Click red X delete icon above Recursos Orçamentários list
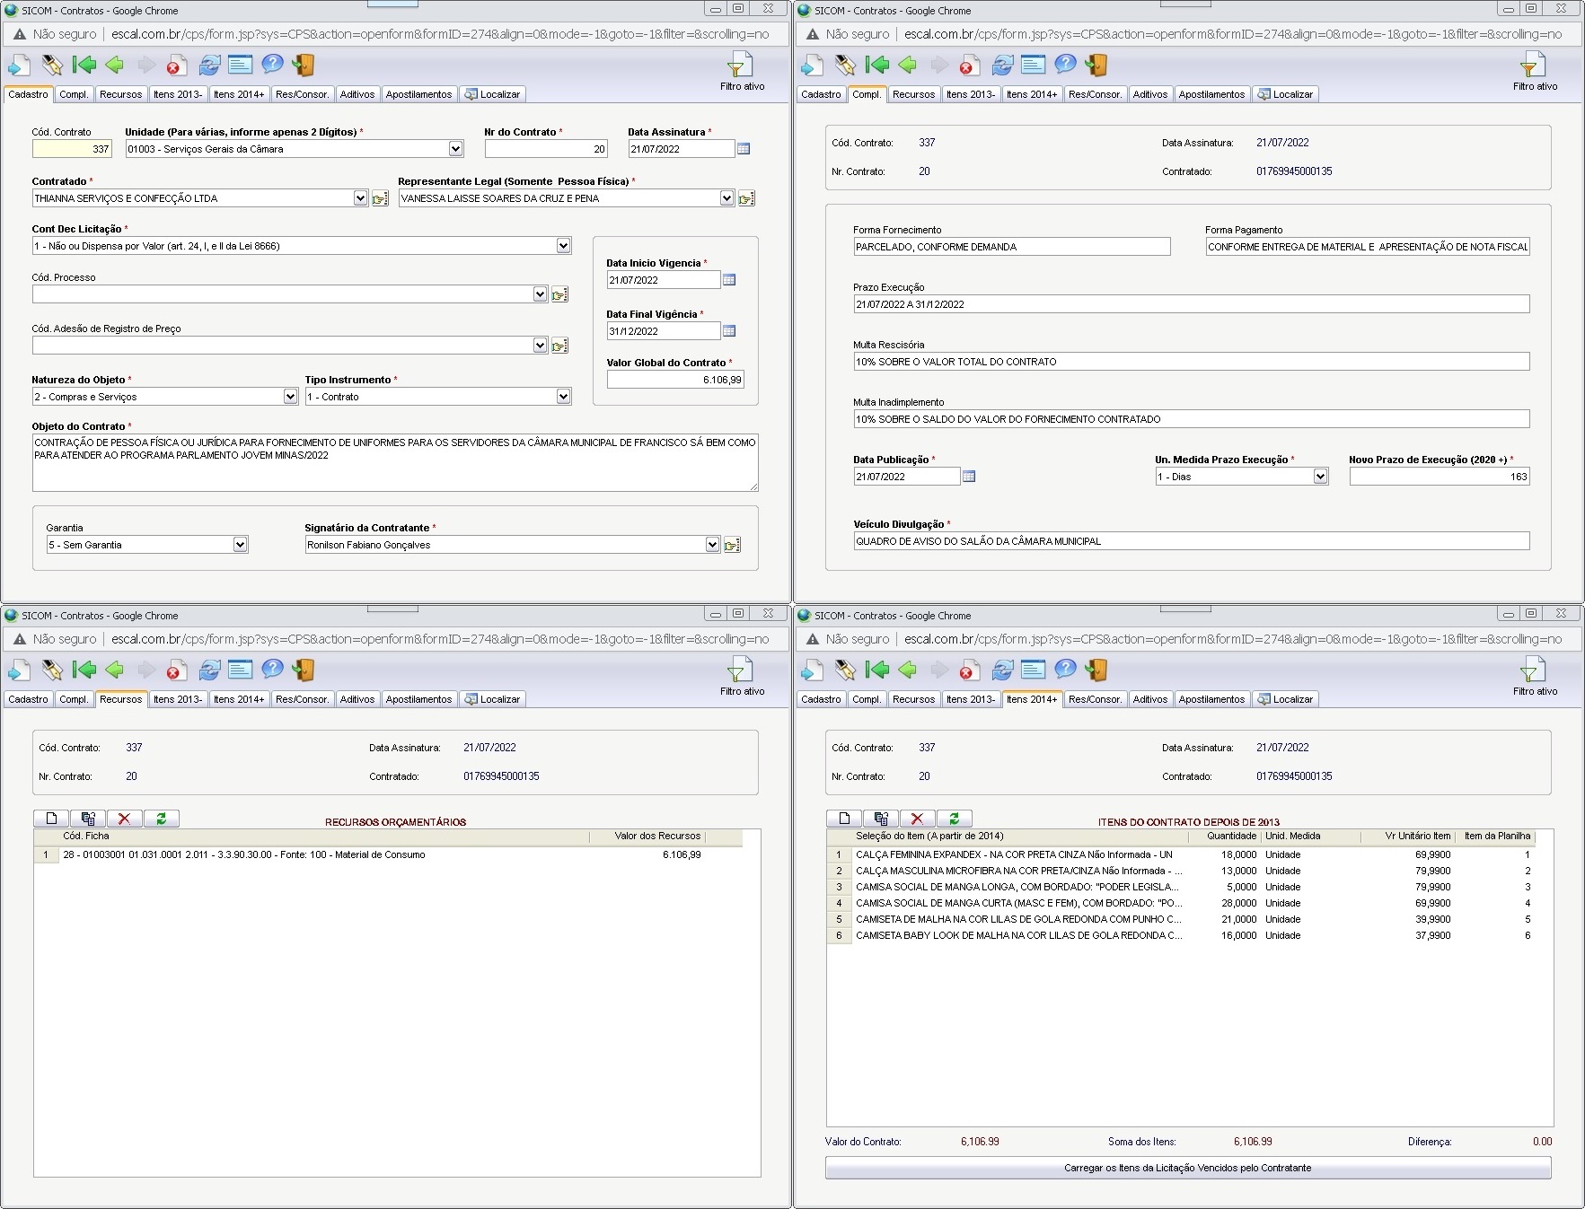Screen dimensions: 1585x1209 [124, 819]
